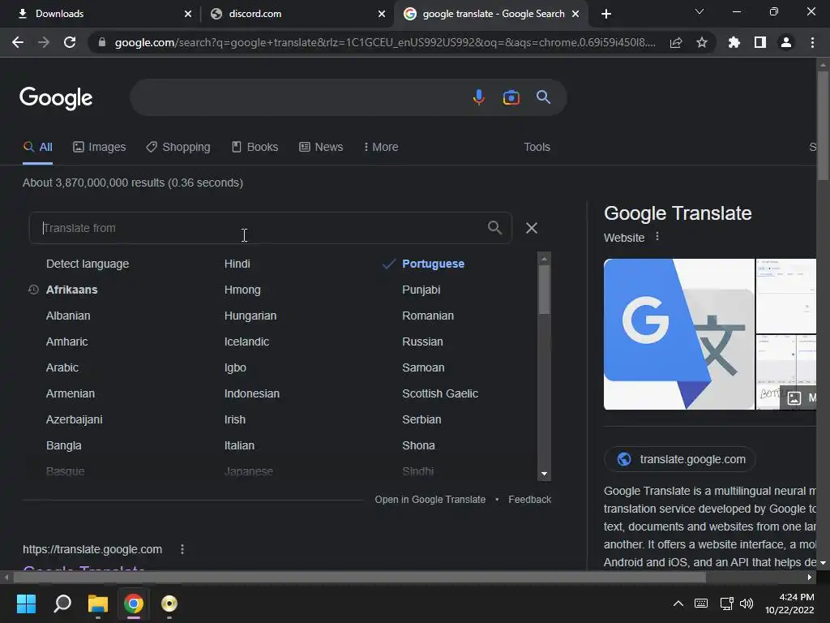Open the Chrome three-dot menu
The height and width of the screenshot is (623, 830).
(812, 42)
